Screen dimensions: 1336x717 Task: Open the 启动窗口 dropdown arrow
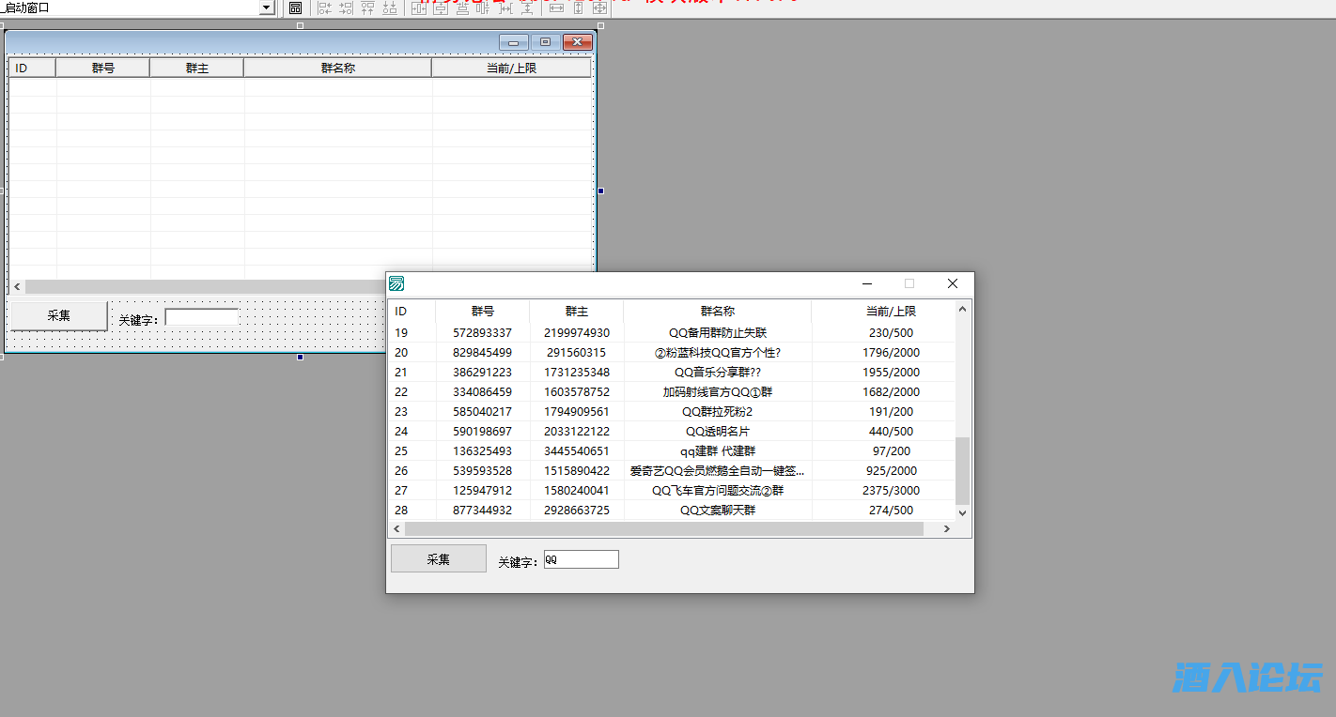(x=267, y=8)
